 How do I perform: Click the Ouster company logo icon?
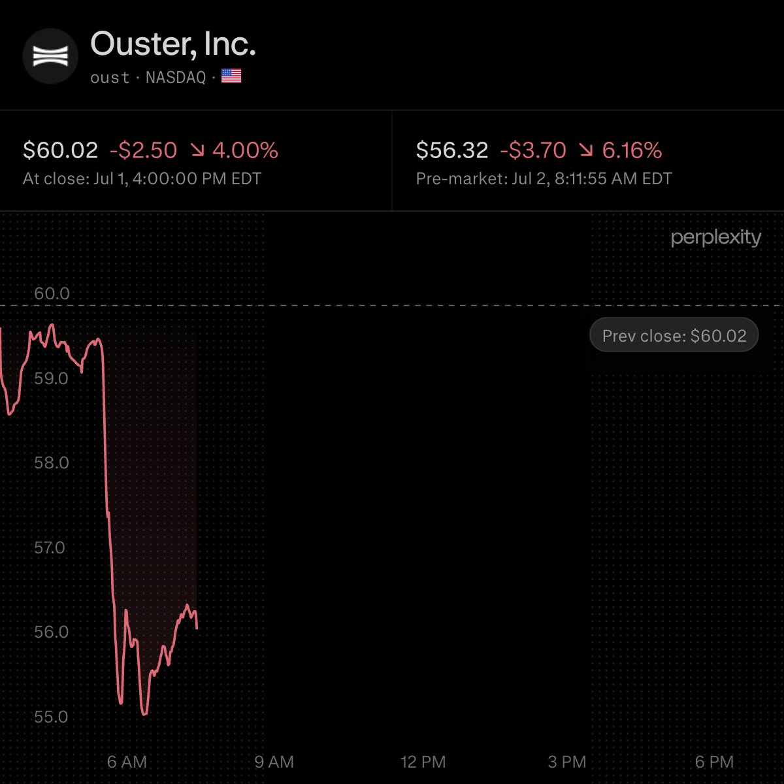[x=50, y=56]
